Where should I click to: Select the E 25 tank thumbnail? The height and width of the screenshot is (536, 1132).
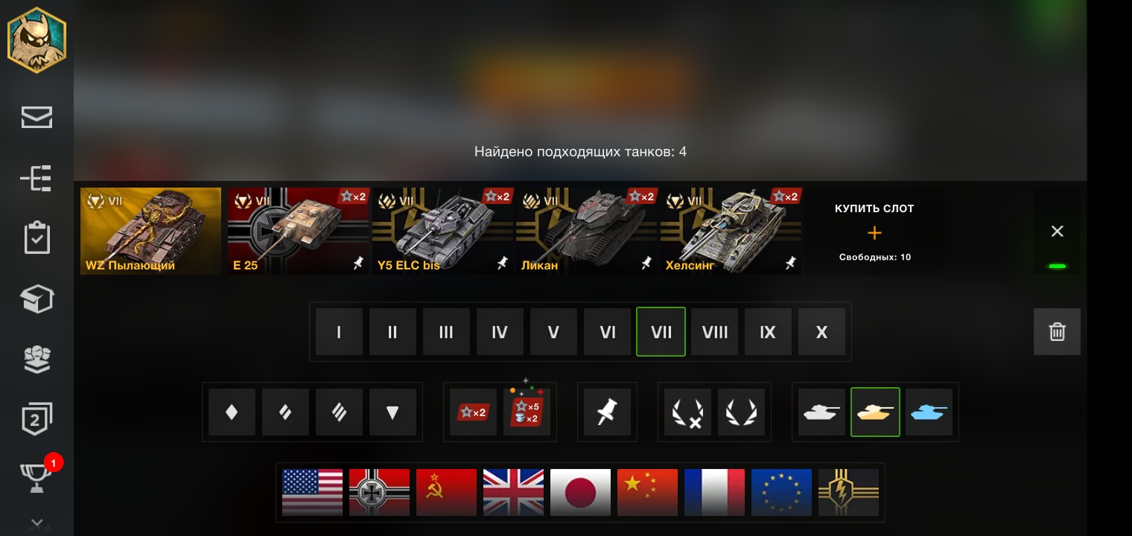(x=297, y=231)
